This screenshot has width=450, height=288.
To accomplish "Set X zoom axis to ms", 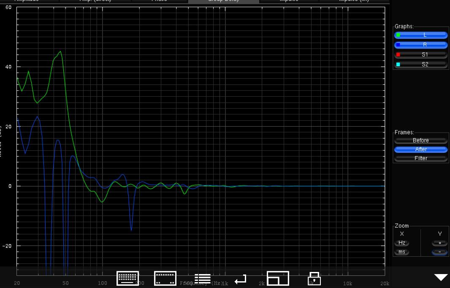I will tap(402, 252).
